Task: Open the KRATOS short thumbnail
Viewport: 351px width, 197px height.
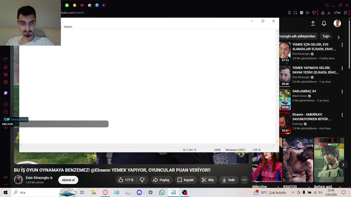Action: click(298, 160)
